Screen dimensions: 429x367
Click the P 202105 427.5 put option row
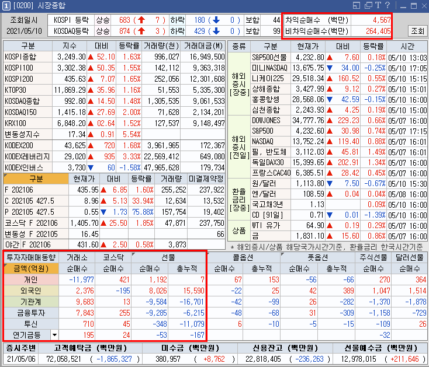coord(114,212)
